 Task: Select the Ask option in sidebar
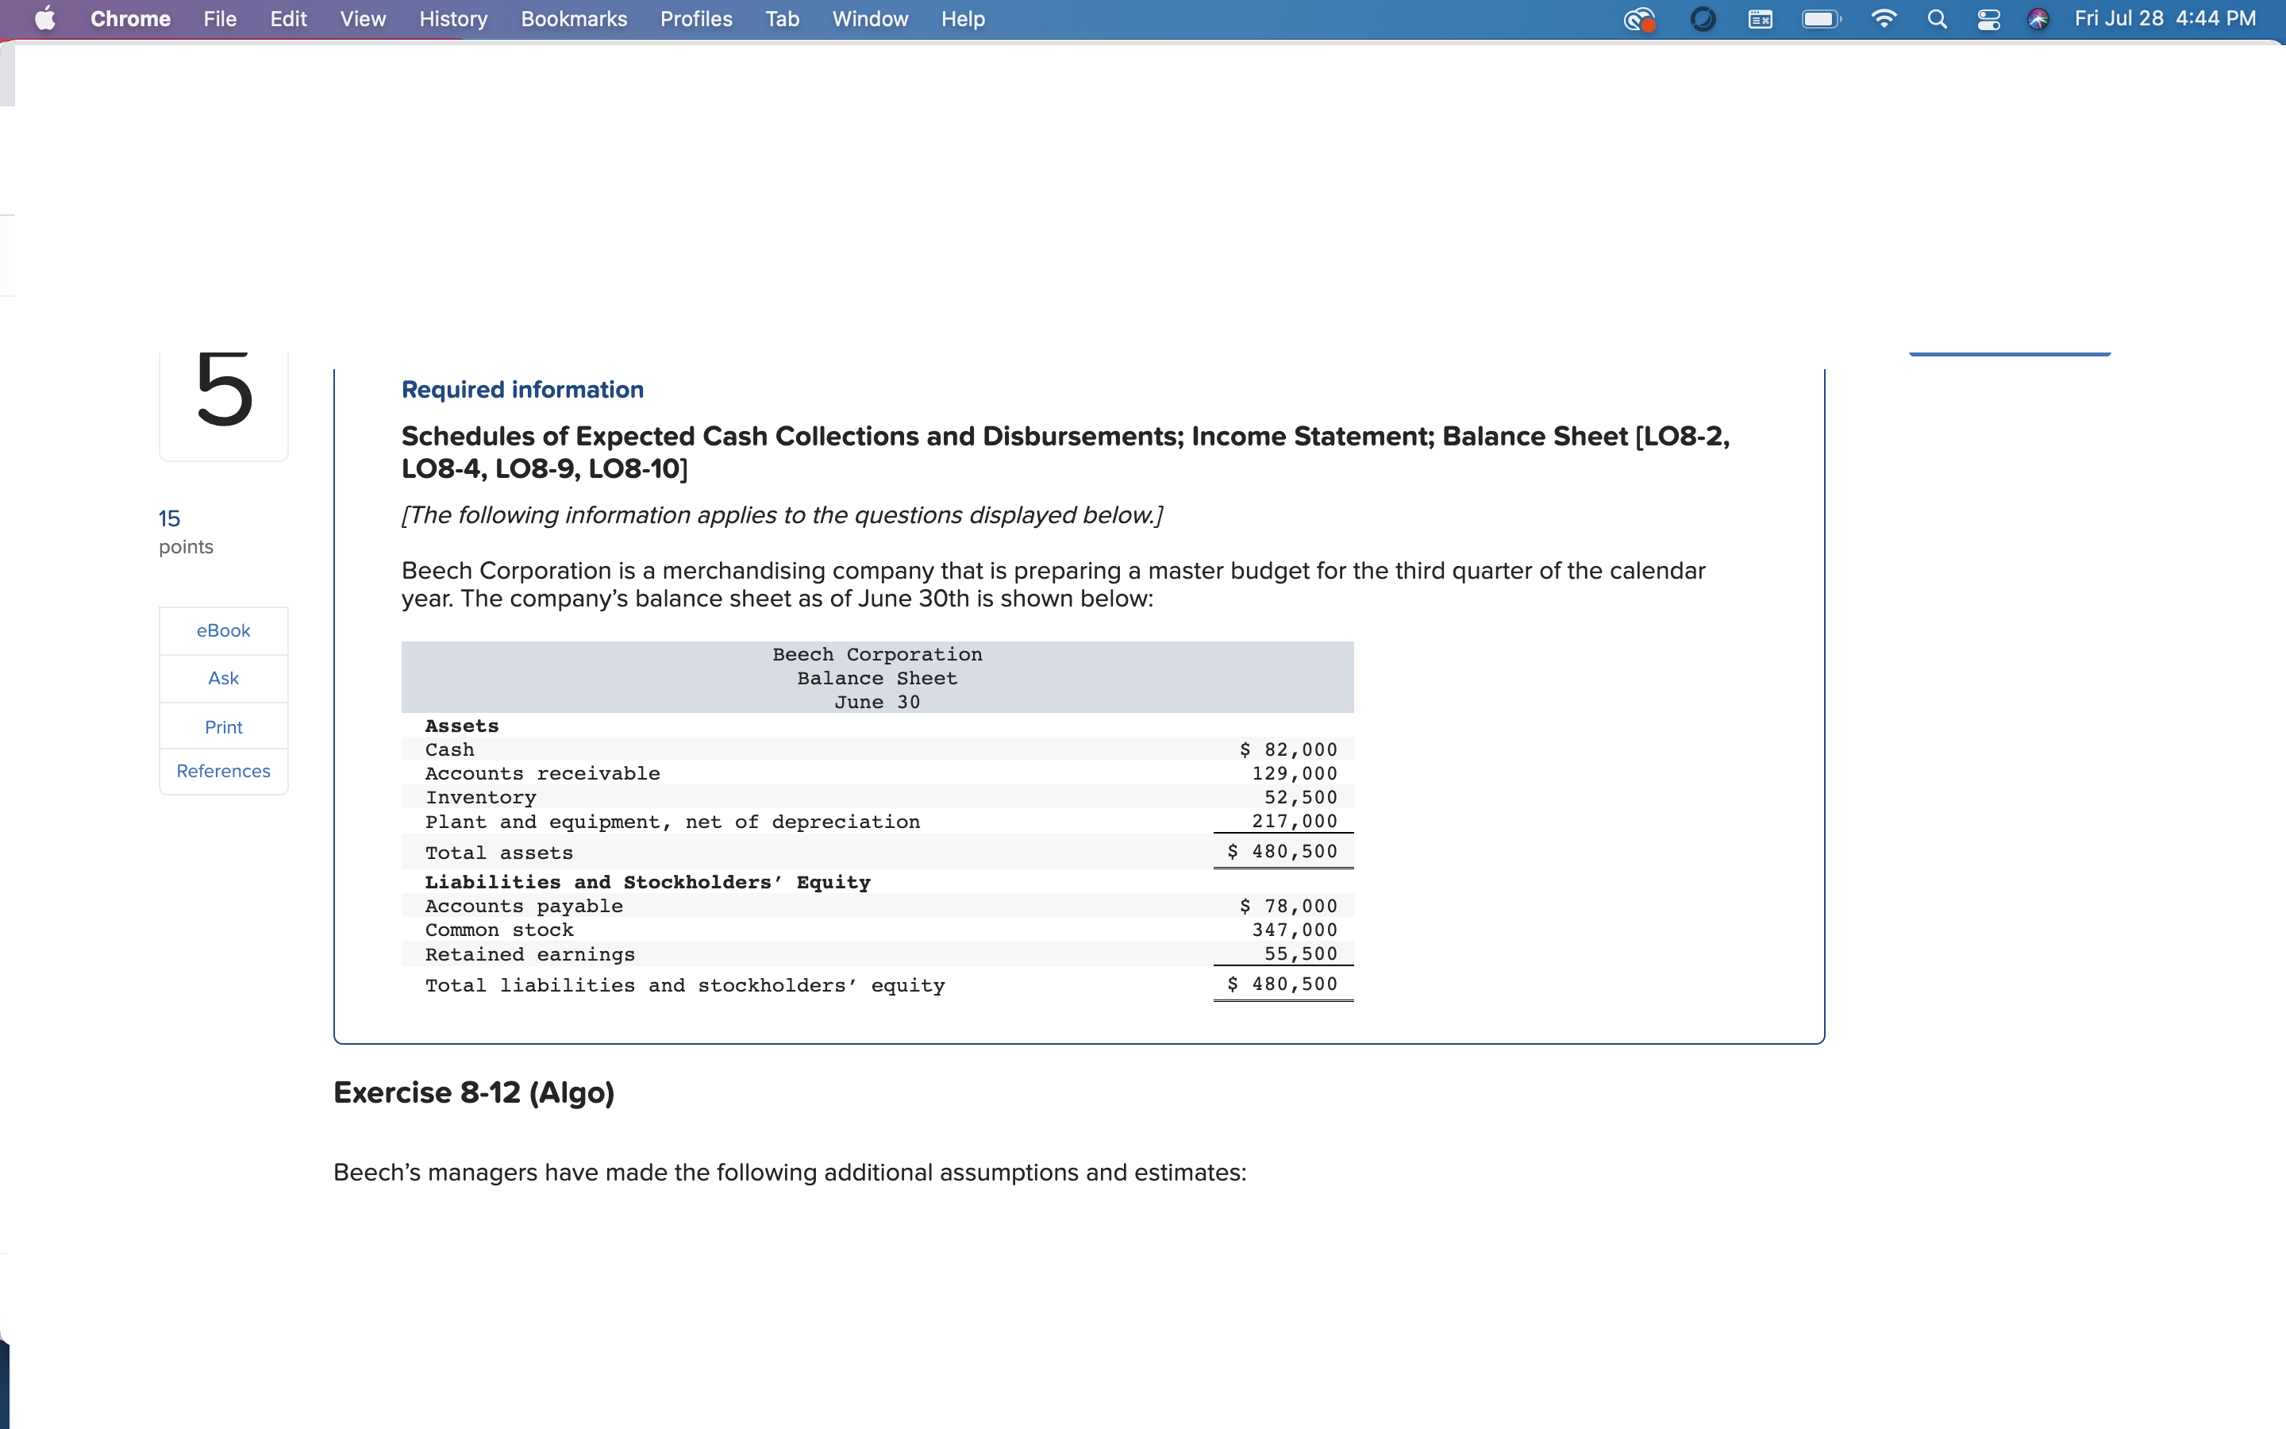coord(223,678)
